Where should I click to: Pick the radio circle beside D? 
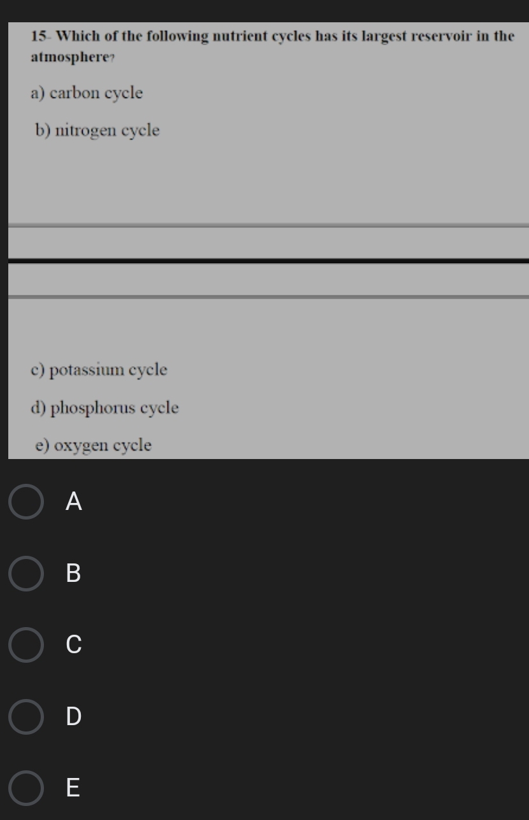26,717
